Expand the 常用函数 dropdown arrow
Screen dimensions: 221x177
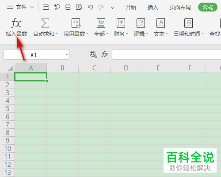88,34
